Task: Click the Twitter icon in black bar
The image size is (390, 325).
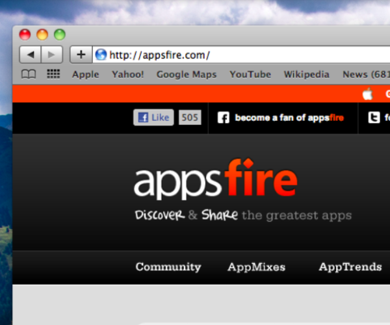Action: 374,118
